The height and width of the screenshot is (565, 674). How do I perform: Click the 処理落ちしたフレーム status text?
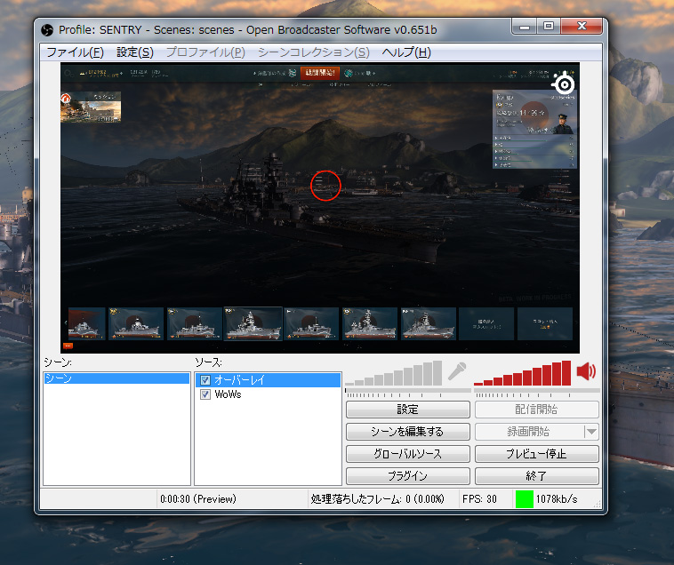377,499
